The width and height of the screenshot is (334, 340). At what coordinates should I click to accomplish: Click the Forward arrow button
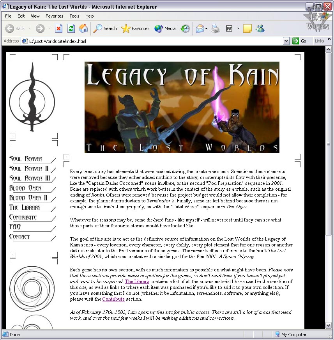40,28
